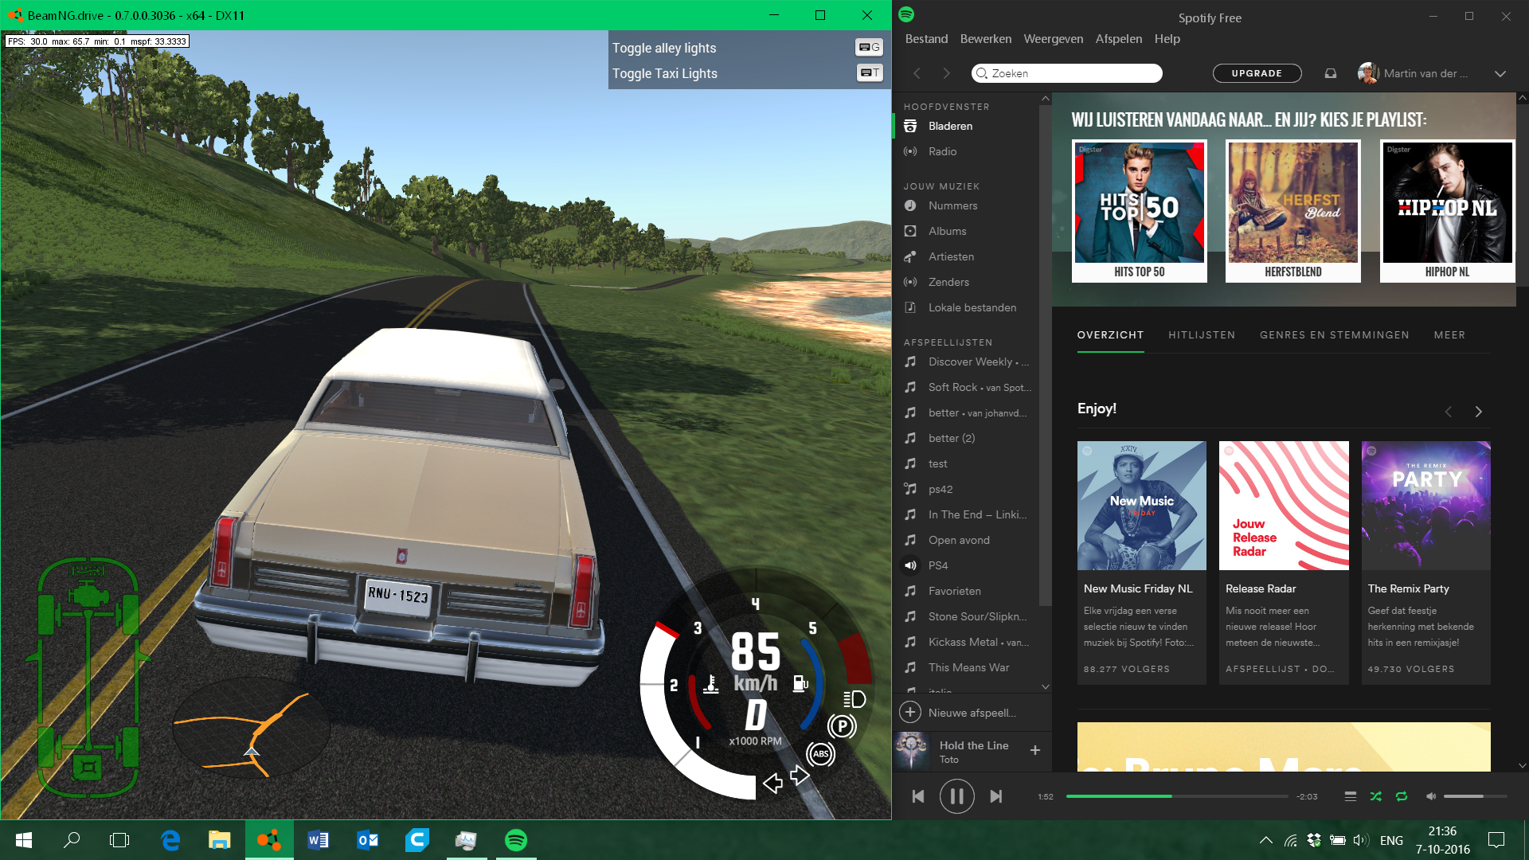Open Spotify from the Windows taskbar
This screenshot has width=1529, height=860.
coord(516,840)
